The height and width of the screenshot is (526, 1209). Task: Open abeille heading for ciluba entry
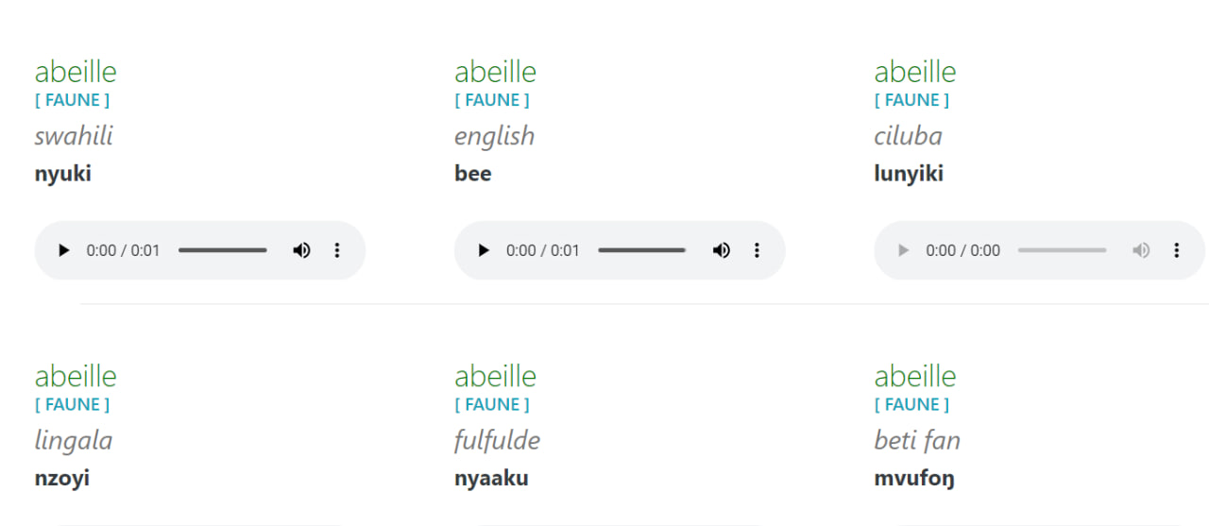pos(915,72)
